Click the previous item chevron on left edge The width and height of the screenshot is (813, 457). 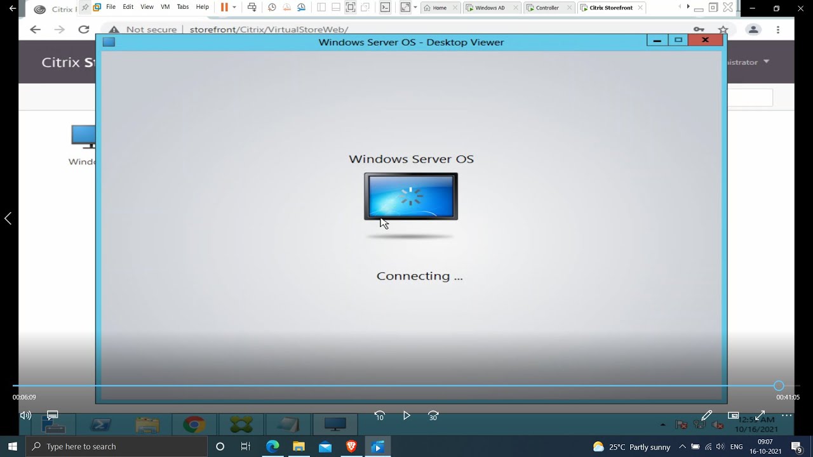click(8, 218)
